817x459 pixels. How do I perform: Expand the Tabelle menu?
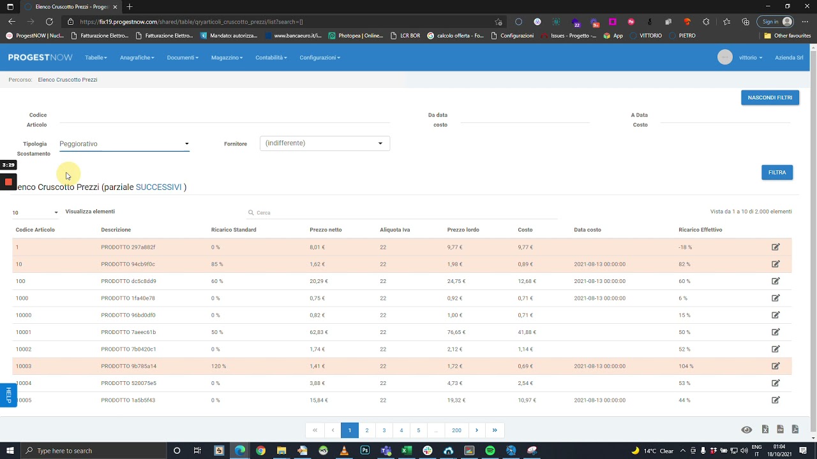[x=96, y=57]
